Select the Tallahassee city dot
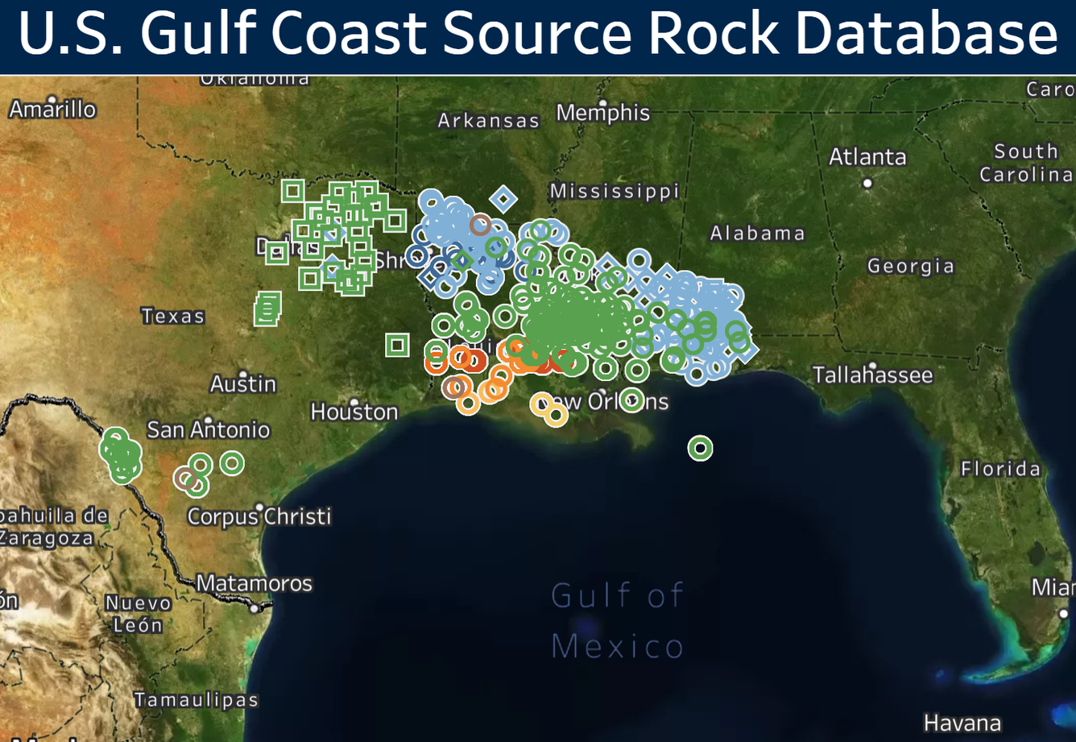 pyautogui.click(x=872, y=366)
